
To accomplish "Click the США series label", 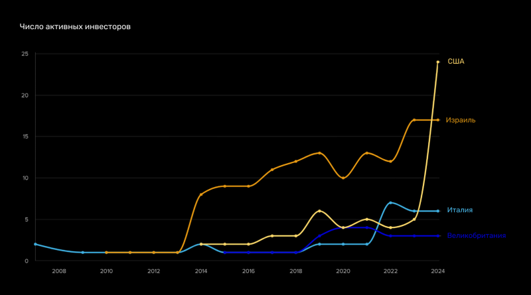I will 456,62.
